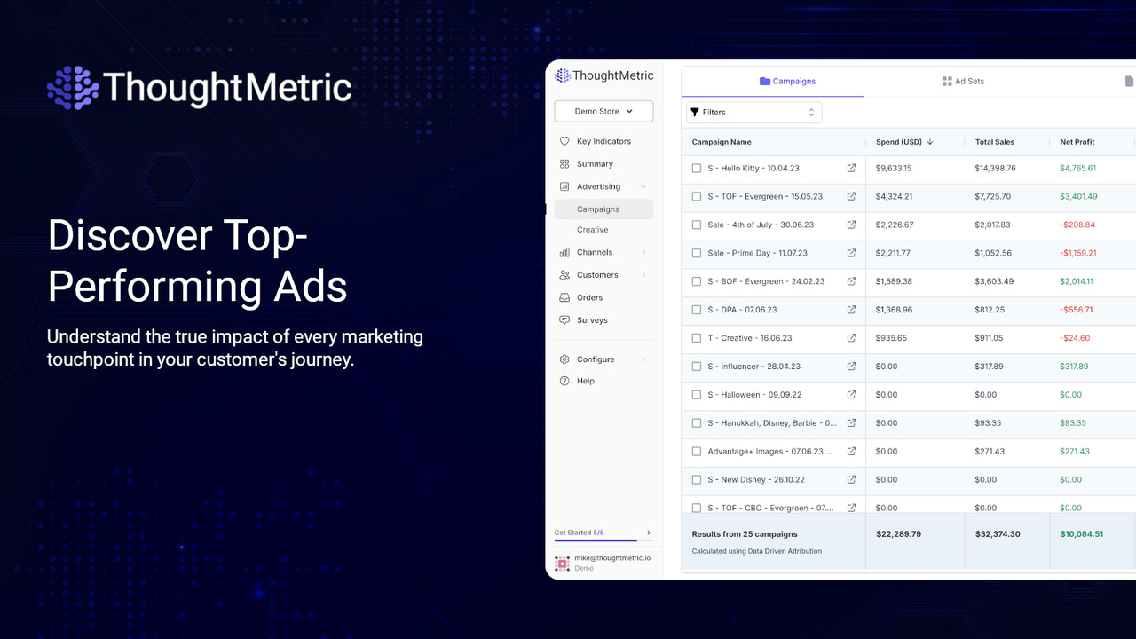Viewport: 1136px width, 639px height.
Task: Open the Demo Store dropdown
Action: click(603, 111)
